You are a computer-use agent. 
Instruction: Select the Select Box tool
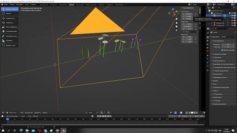pyautogui.click(x=10, y=9)
